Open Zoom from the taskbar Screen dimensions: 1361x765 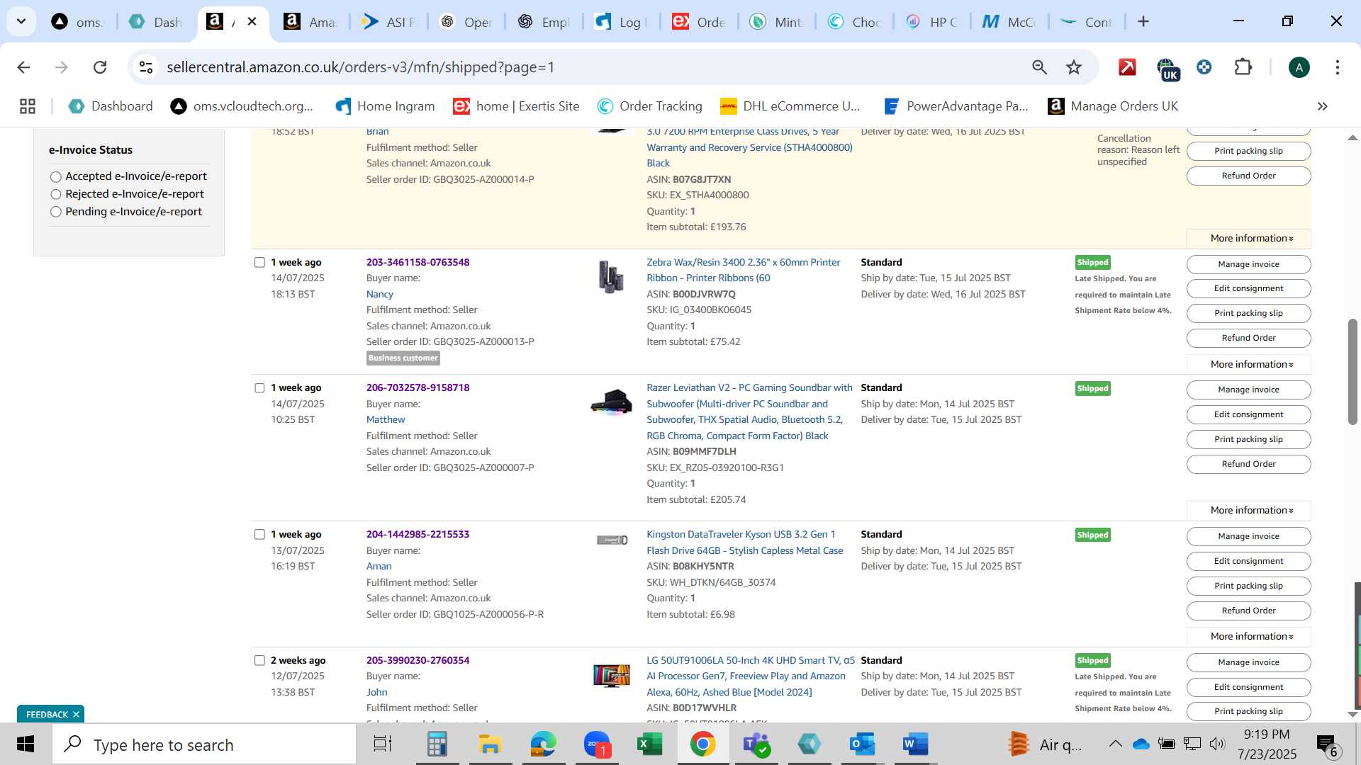[597, 744]
